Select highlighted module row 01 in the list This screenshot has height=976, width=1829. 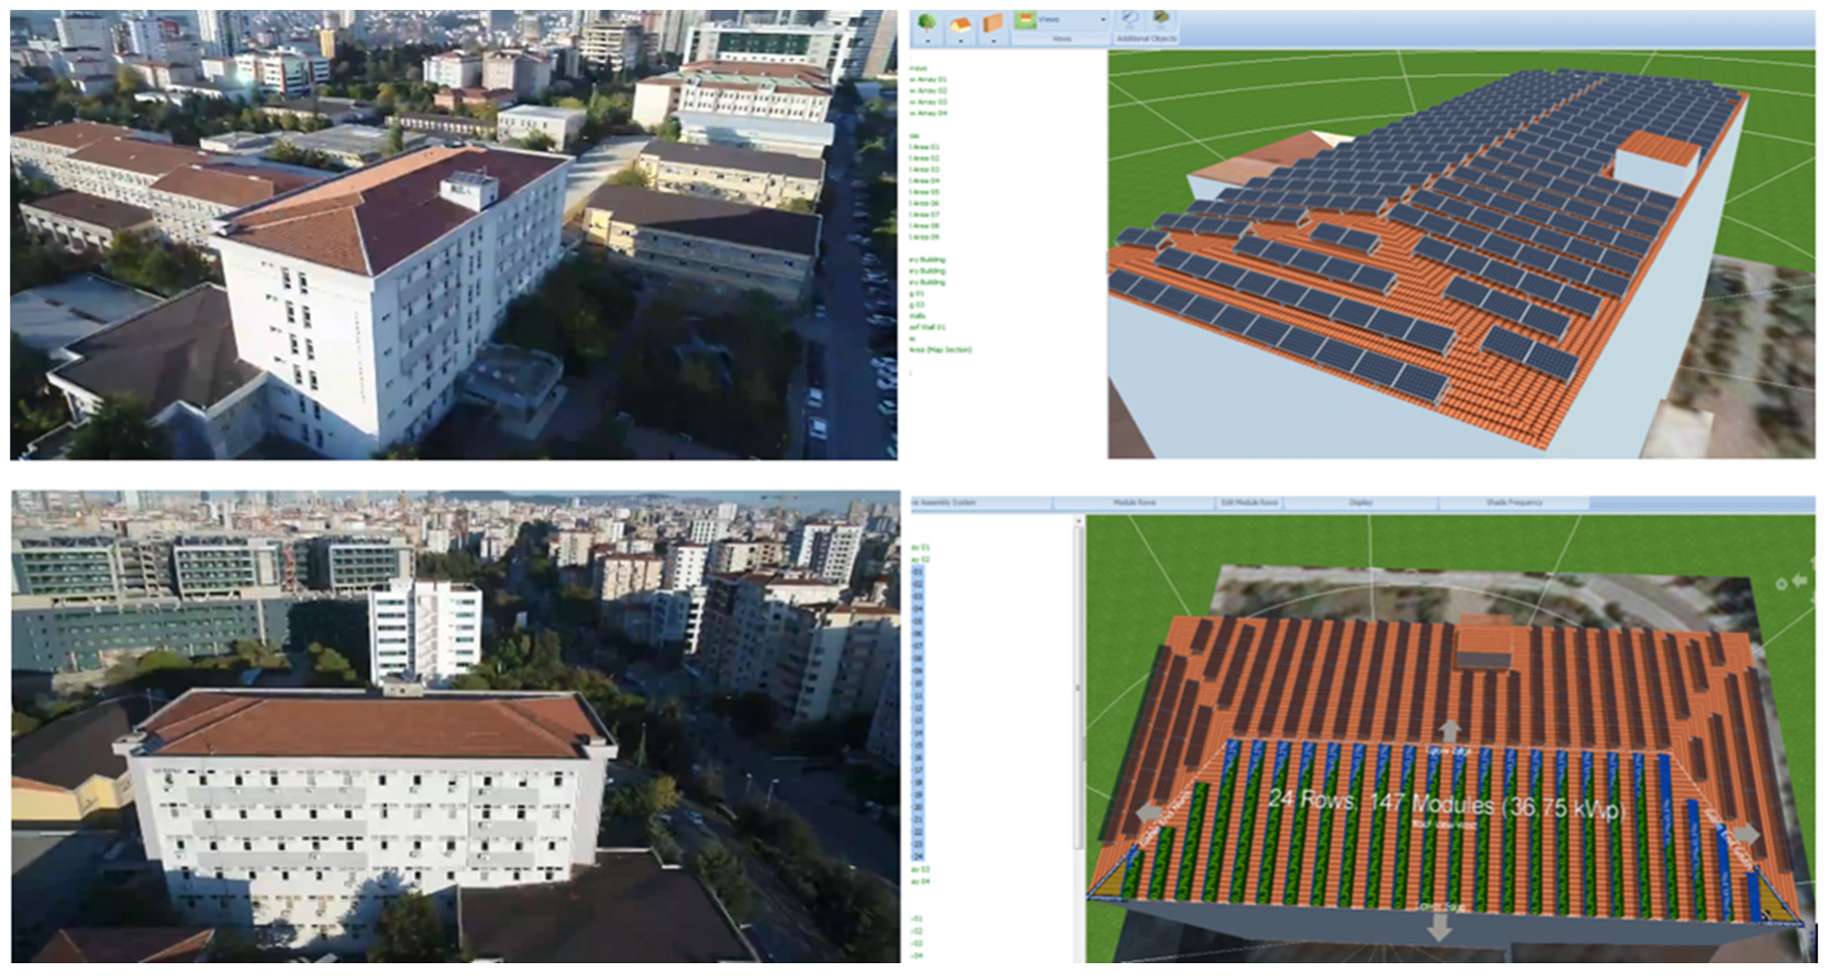tap(918, 572)
